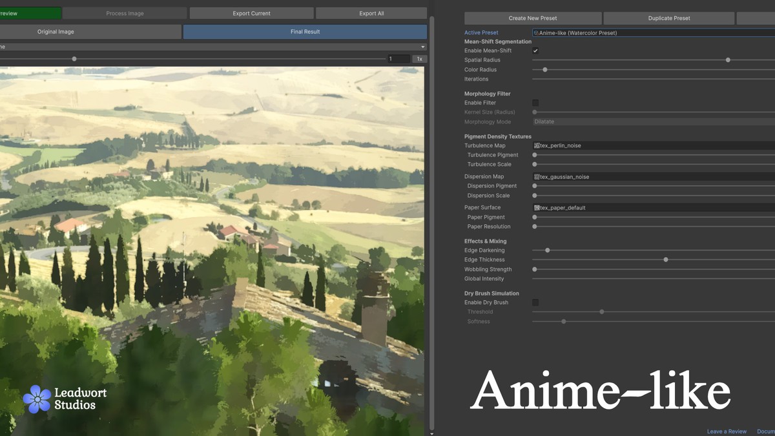The width and height of the screenshot is (775, 436).
Task: Open the Morphology Mode Dilatate dropdown
Action: pos(654,121)
